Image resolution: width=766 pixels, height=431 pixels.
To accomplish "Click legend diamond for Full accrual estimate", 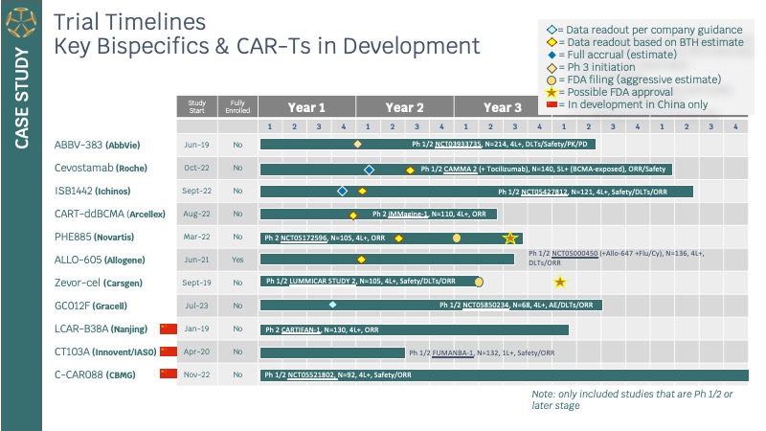I will (x=552, y=56).
